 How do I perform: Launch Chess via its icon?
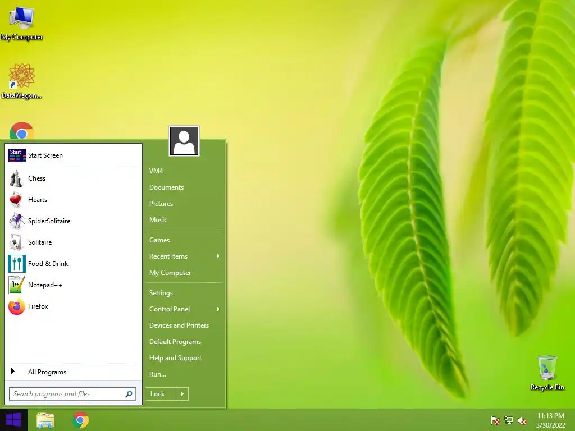click(x=16, y=178)
